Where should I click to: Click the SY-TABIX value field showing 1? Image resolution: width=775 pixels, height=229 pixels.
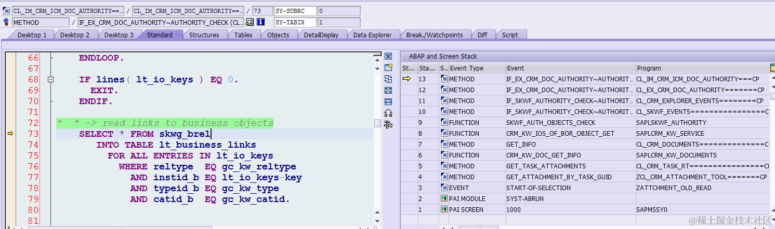point(338,22)
